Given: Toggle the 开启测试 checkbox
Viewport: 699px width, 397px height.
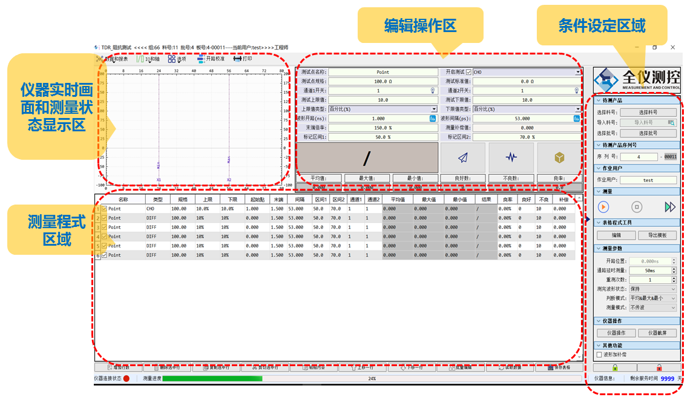Looking at the screenshot, I should coord(468,72).
